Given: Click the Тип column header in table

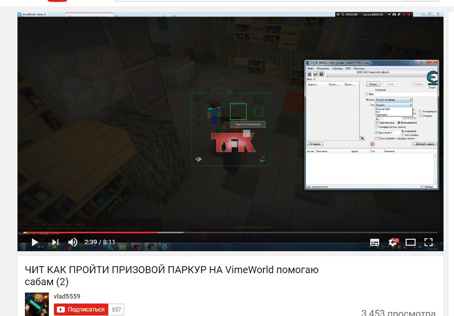Looking at the screenshot, I should pyautogui.click(x=372, y=152).
